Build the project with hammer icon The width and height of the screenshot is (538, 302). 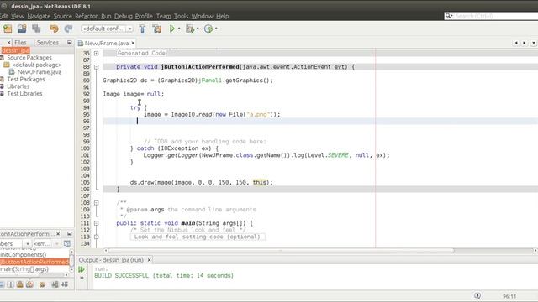(x=142, y=29)
